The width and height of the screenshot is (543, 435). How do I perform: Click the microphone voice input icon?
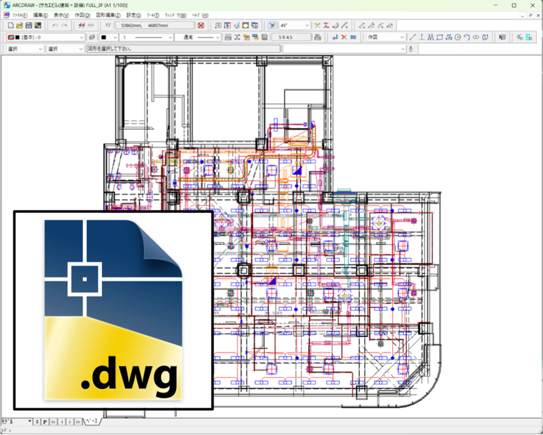[410, 49]
